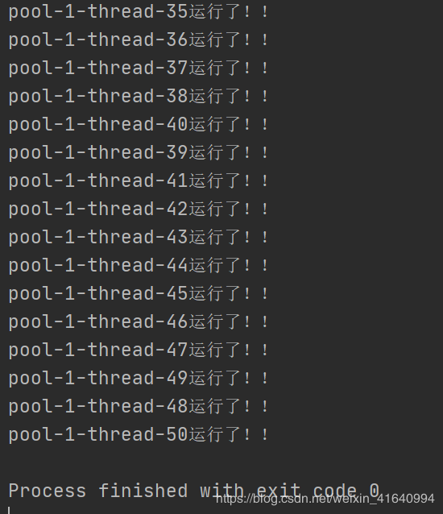This screenshot has height=514, width=443.
Task: Select the pool-1-thread-37 console line
Action: [x=139, y=68]
